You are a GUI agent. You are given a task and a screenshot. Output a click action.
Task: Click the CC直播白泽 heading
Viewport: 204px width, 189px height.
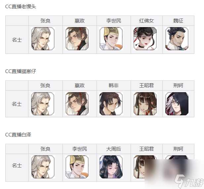[x=18, y=134]
